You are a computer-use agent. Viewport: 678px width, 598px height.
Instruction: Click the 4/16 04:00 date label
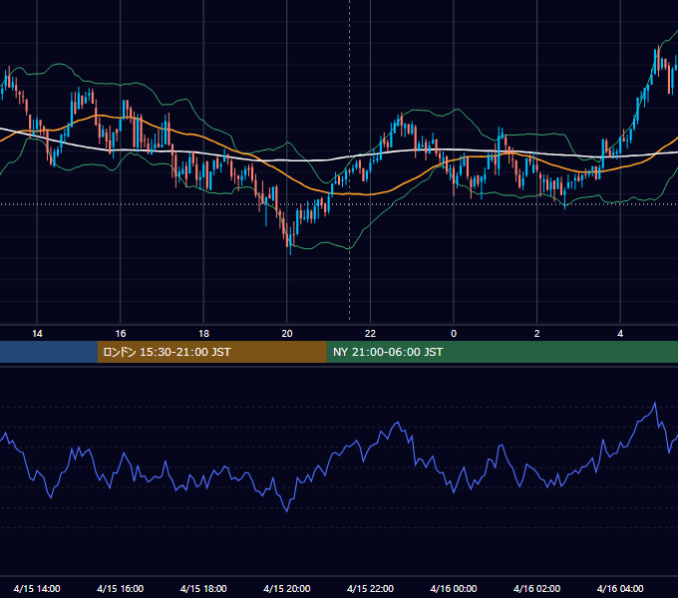click(x=620, y=588)
